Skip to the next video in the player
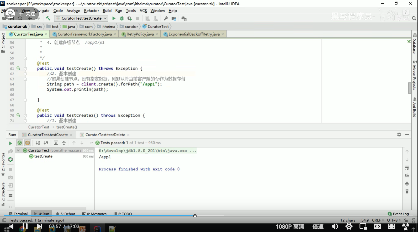 (x=39, y=226)
